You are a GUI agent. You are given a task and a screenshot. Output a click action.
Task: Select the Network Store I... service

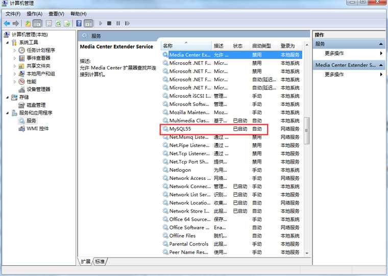[232, 211]
